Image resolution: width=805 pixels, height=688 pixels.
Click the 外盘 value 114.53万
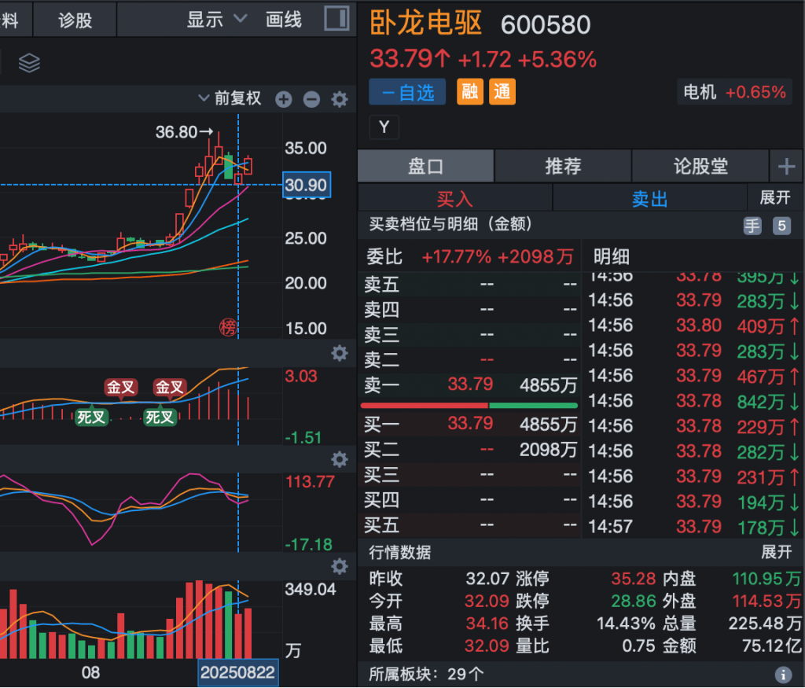(x=766, y=601)
